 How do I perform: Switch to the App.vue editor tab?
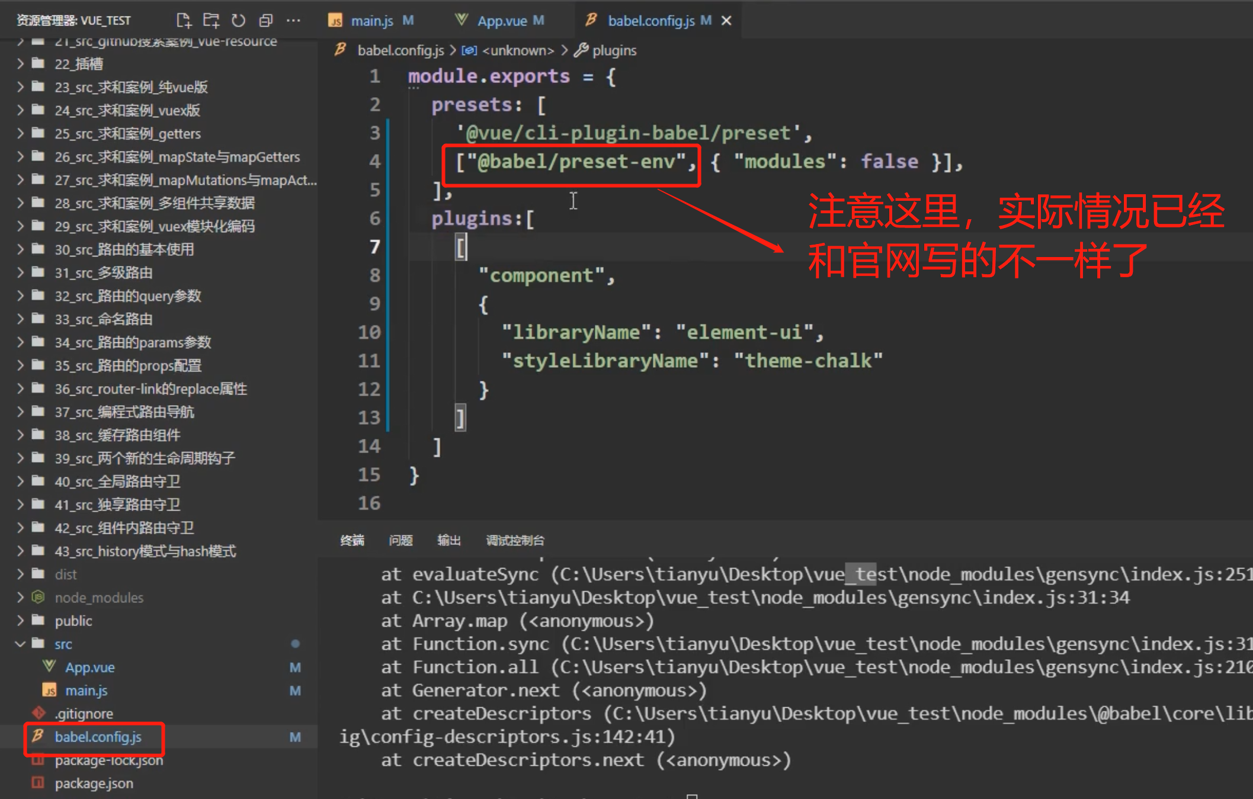pos(502,21)
